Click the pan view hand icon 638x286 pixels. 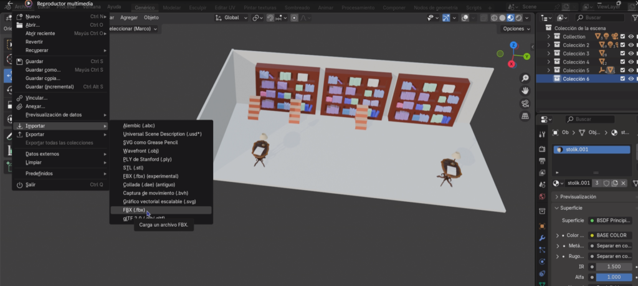click(525, 91)
